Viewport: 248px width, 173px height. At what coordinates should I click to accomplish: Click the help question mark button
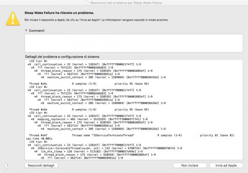tap(7, 166)
